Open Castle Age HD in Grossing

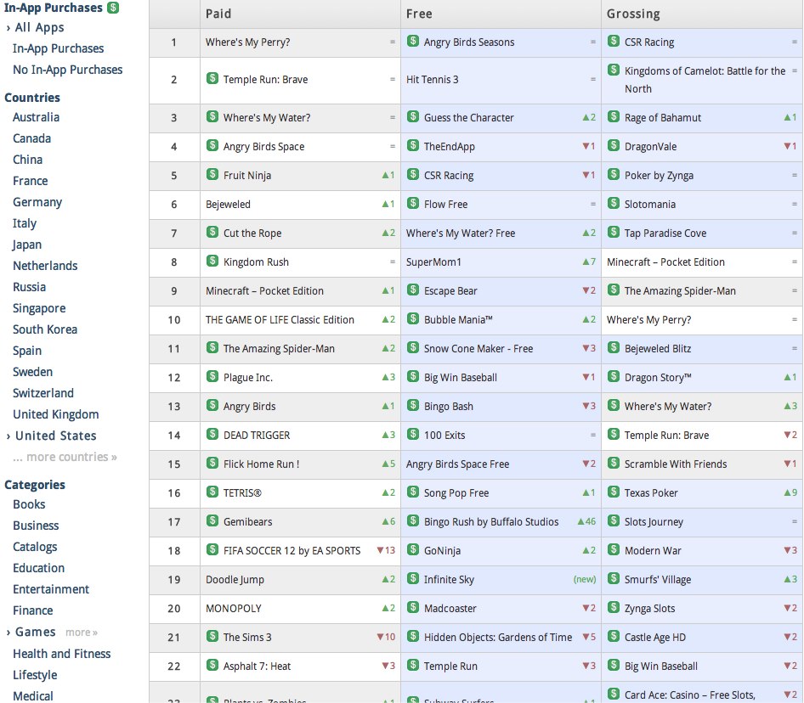[654, 638]
